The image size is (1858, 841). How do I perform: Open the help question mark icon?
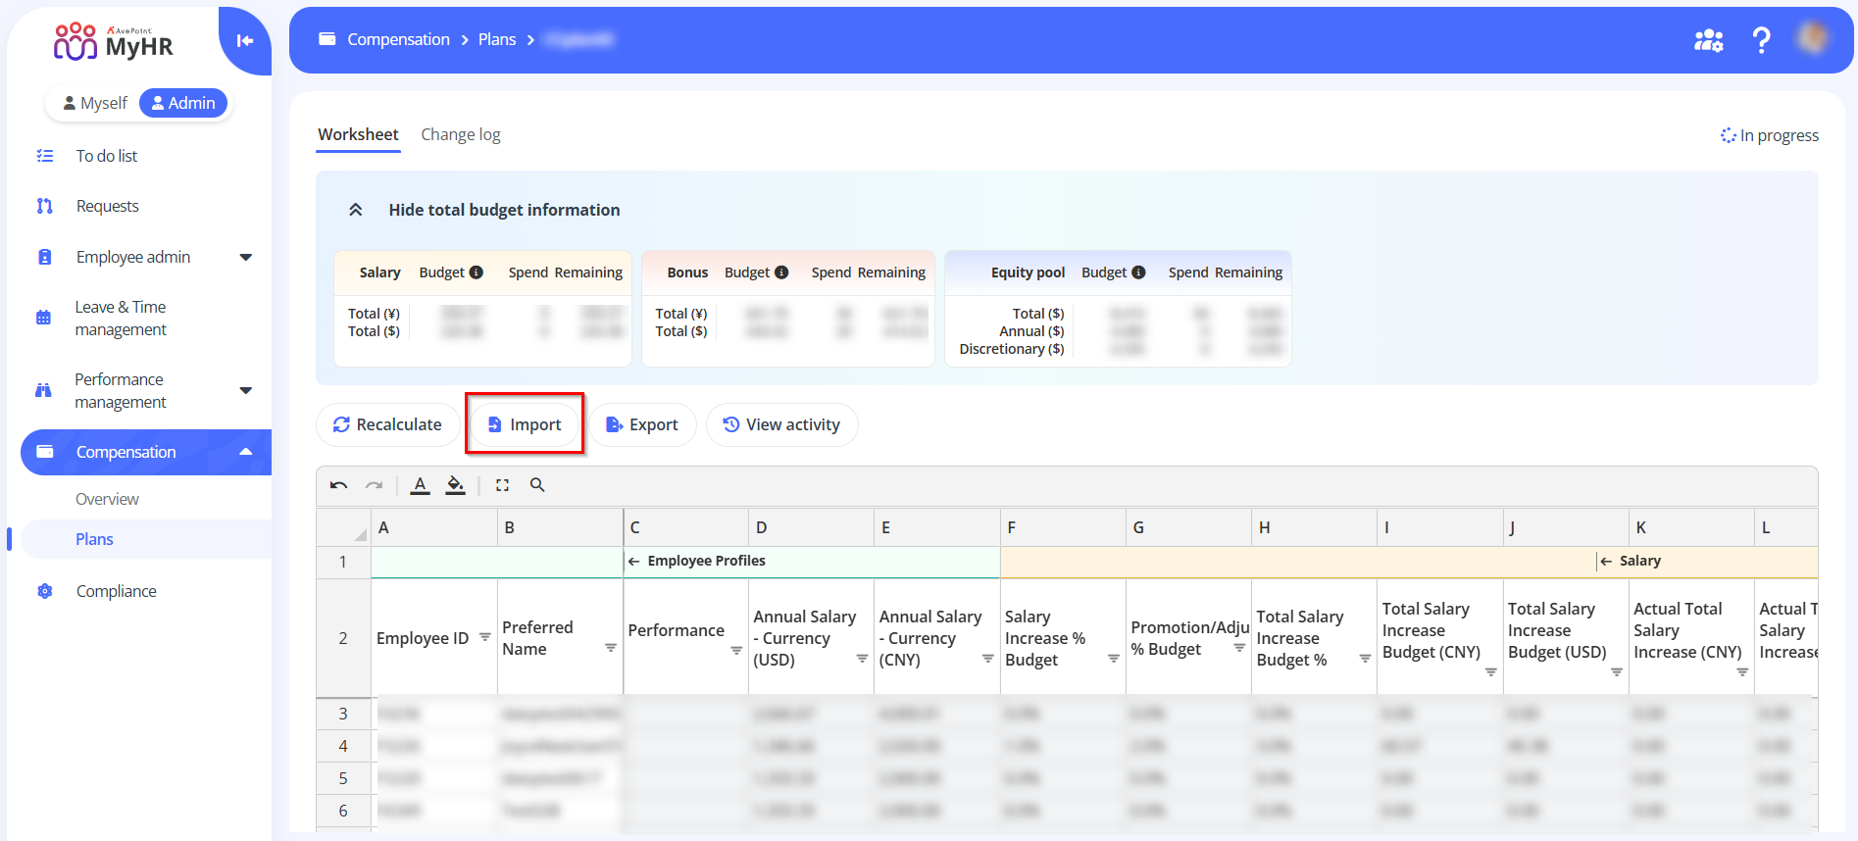(1761, 40)
